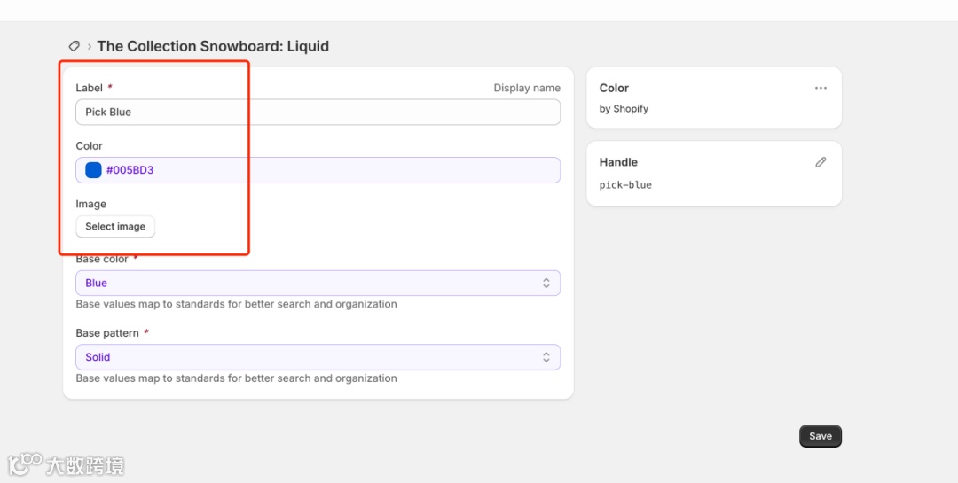Open the Color card three-dot menu
958x483 pixels.
[x=821, y=88]
